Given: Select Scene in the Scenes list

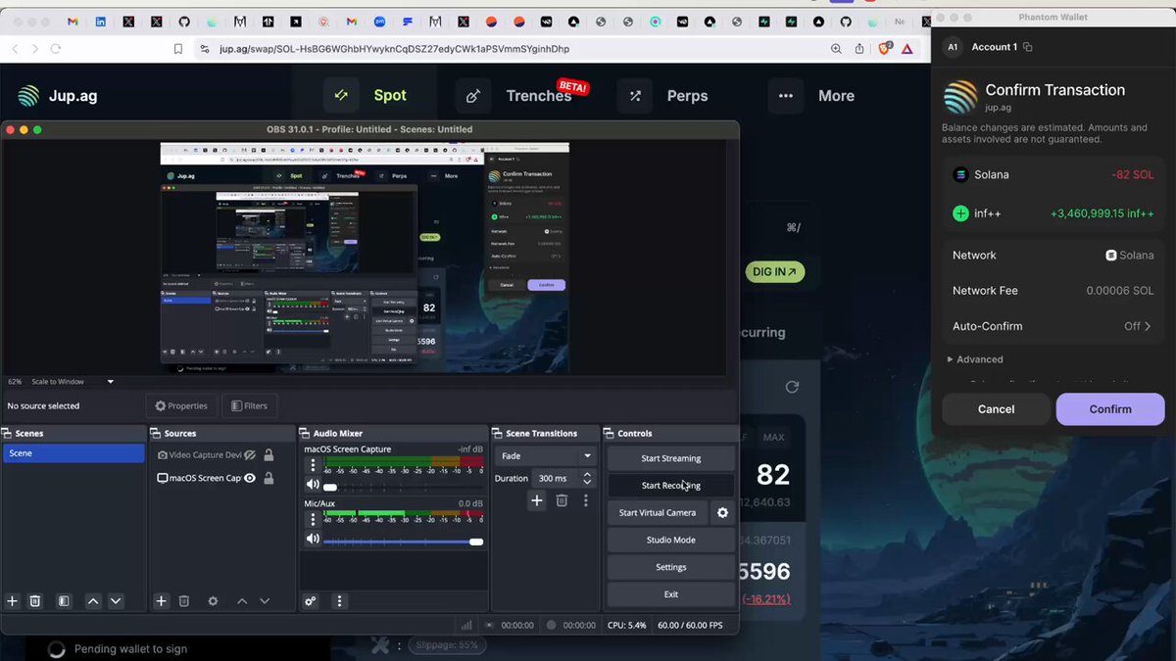Looking at the screenshot, I should click(x=73, y=453).
